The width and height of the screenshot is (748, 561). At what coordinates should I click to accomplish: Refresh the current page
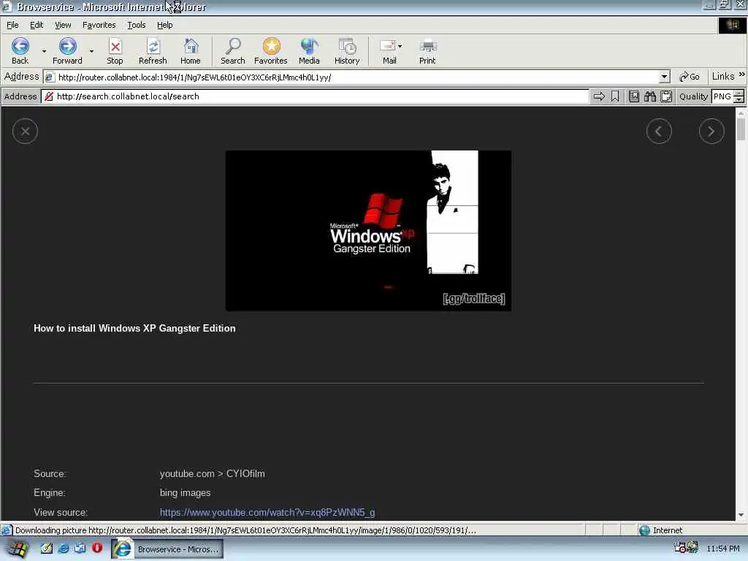[x=153, y=51]
